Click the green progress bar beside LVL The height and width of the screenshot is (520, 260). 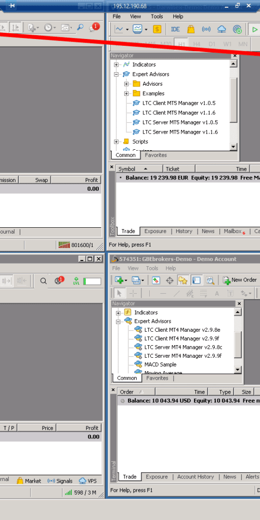[92, 281]
